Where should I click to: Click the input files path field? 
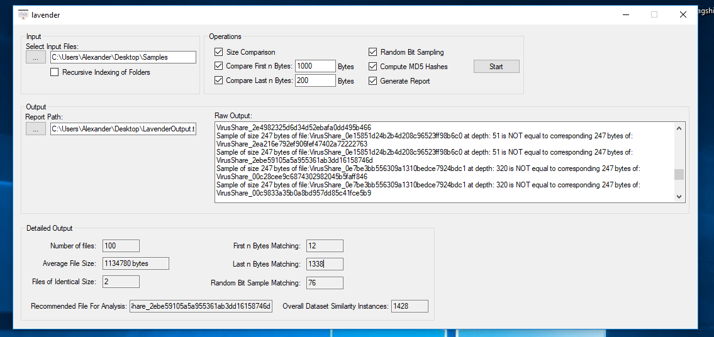tap(123, 57)
